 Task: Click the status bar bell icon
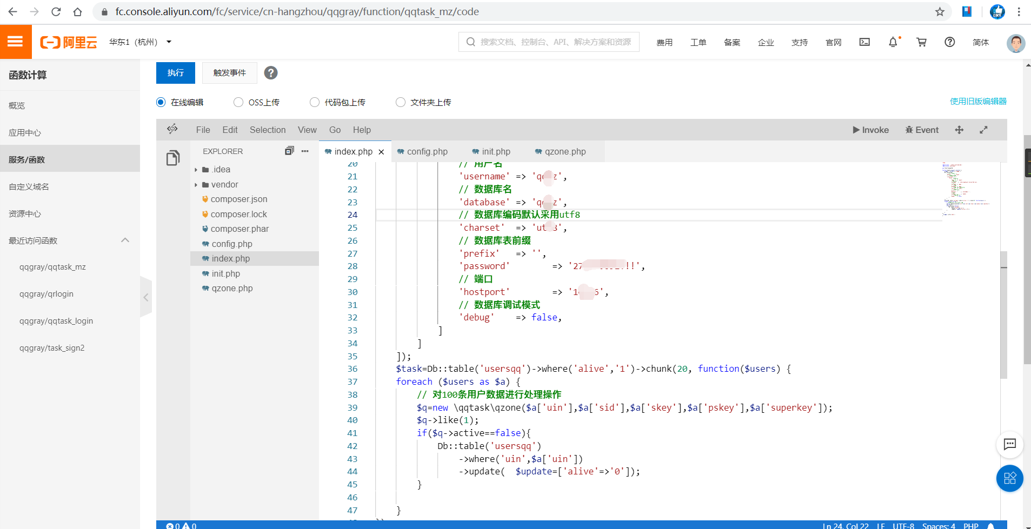[x=991, y=526]
